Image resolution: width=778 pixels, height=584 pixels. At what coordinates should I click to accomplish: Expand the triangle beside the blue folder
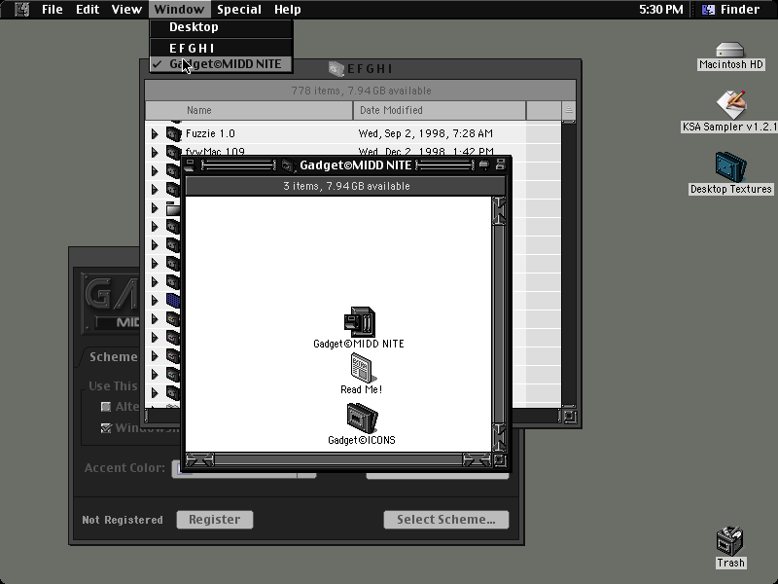[x=155, y=300]
